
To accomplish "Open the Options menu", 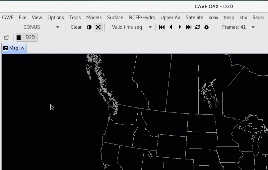I will click(x=55, y=18).
